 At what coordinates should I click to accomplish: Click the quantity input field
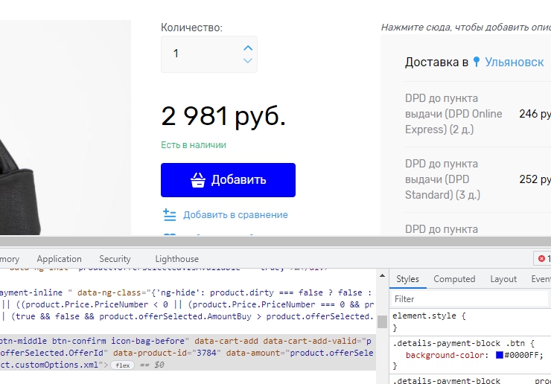200,54
